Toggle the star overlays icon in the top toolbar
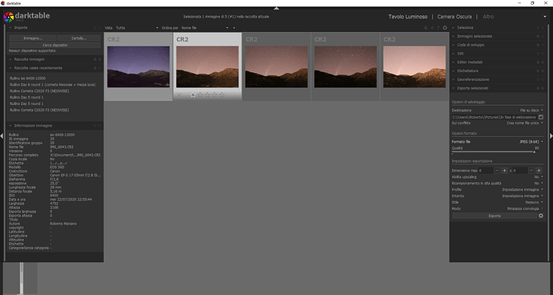Image resolution: width=553 pixels, height=295 pixels. tap(432, 27)
